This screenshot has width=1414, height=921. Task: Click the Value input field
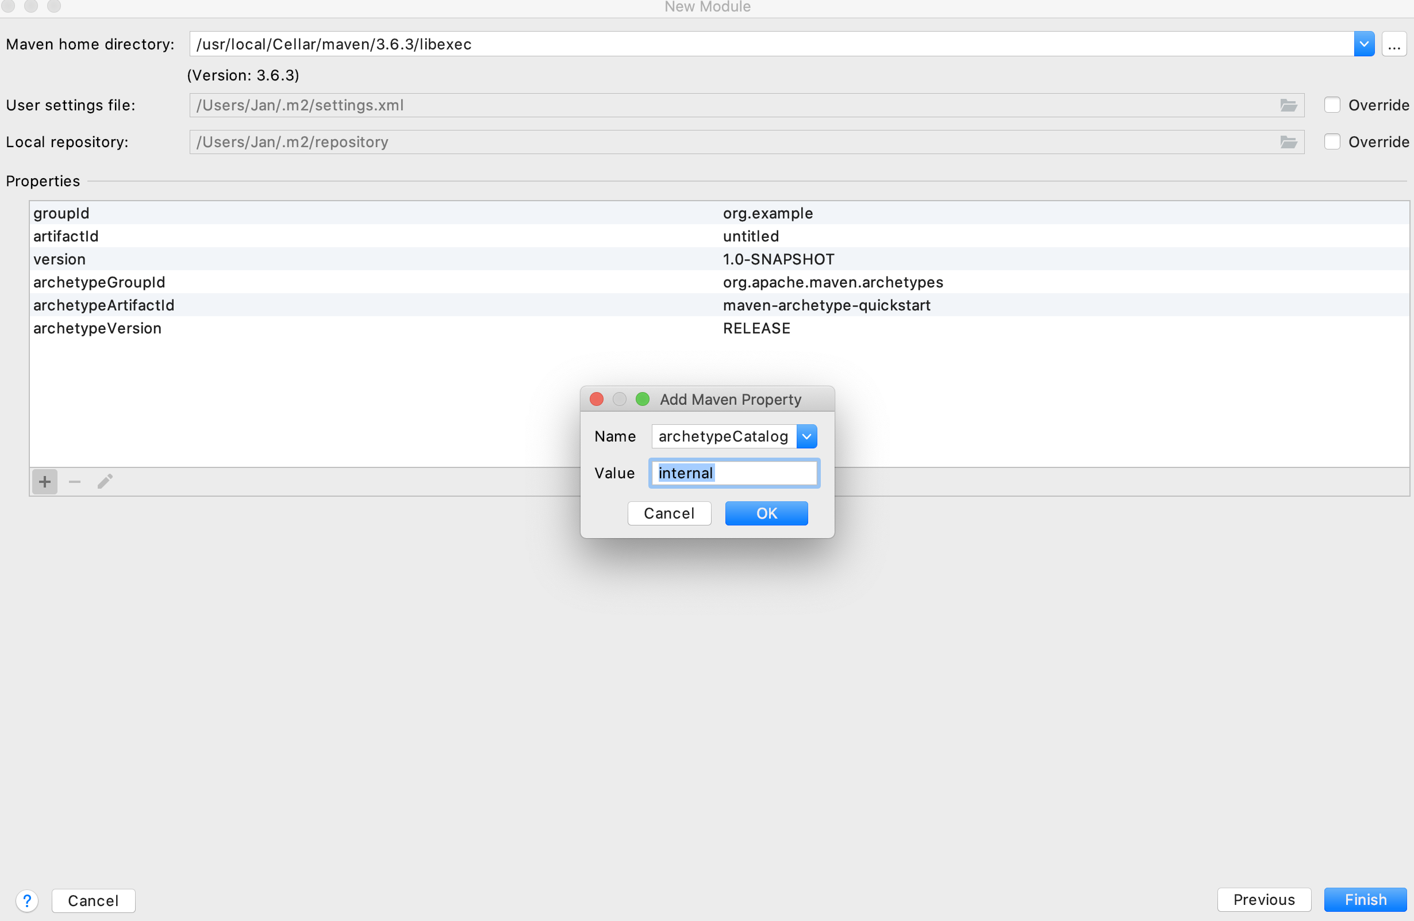pyautogui.click(x=735, y=473)
